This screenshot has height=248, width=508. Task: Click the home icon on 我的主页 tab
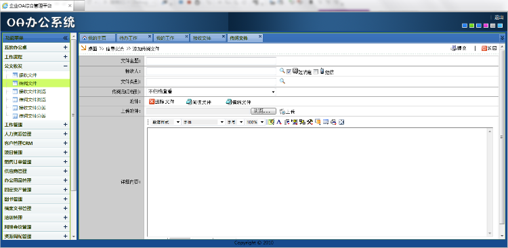[x=85, y=38]
